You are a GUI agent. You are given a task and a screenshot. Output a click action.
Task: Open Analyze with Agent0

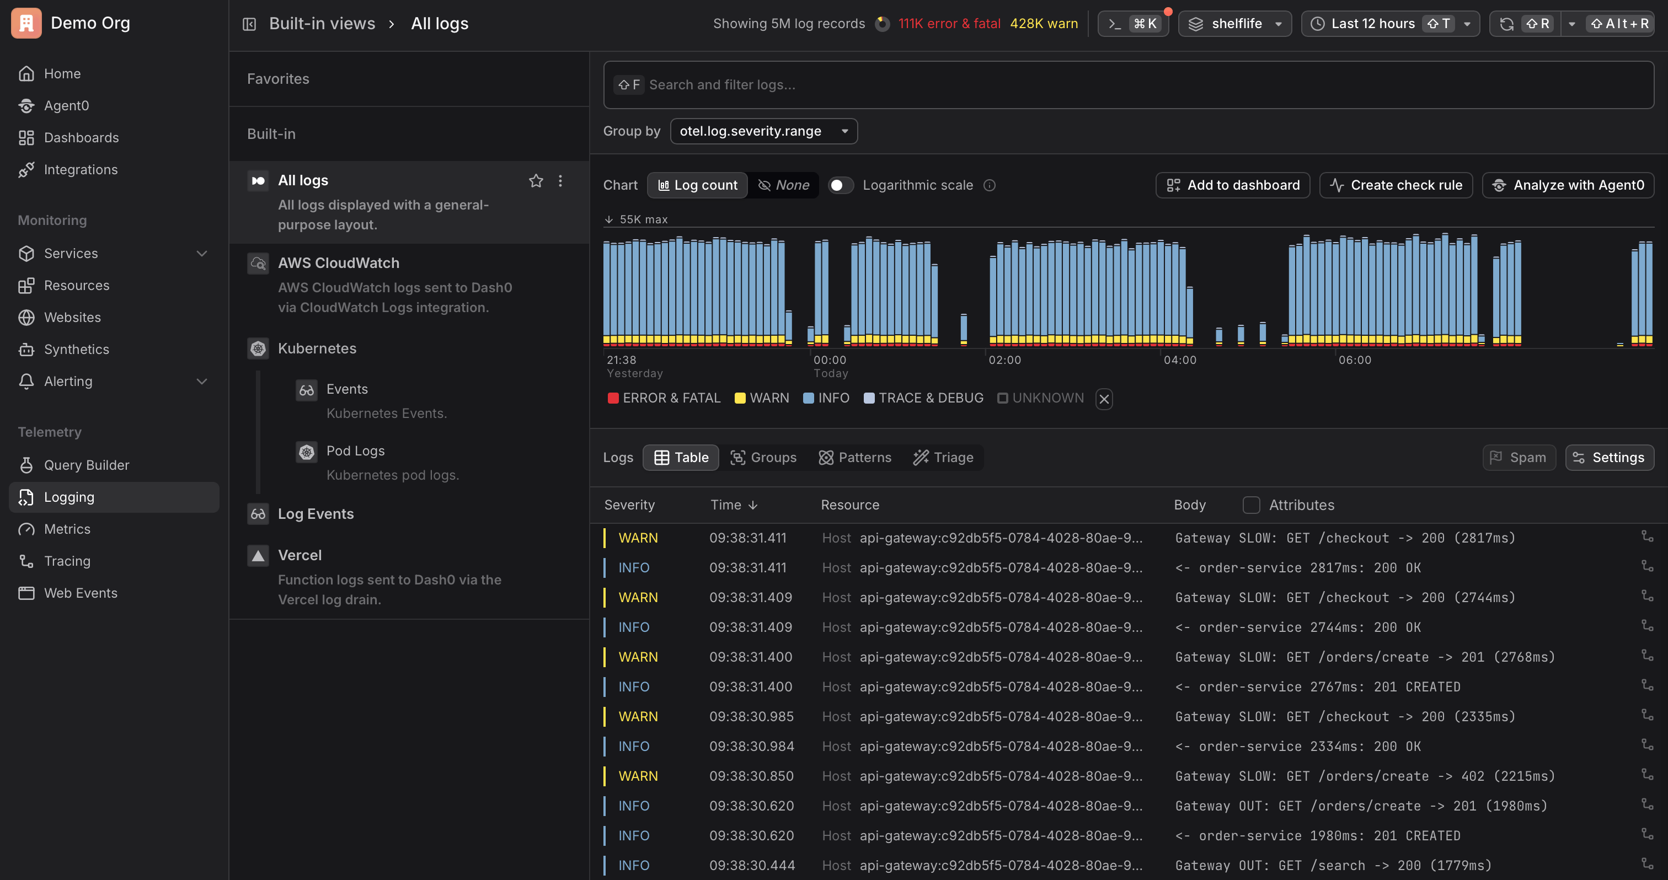1568,185
